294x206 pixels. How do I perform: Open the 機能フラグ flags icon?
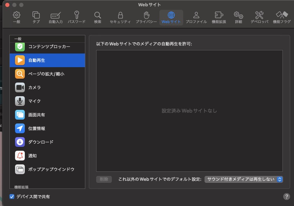tap(282, 15)
